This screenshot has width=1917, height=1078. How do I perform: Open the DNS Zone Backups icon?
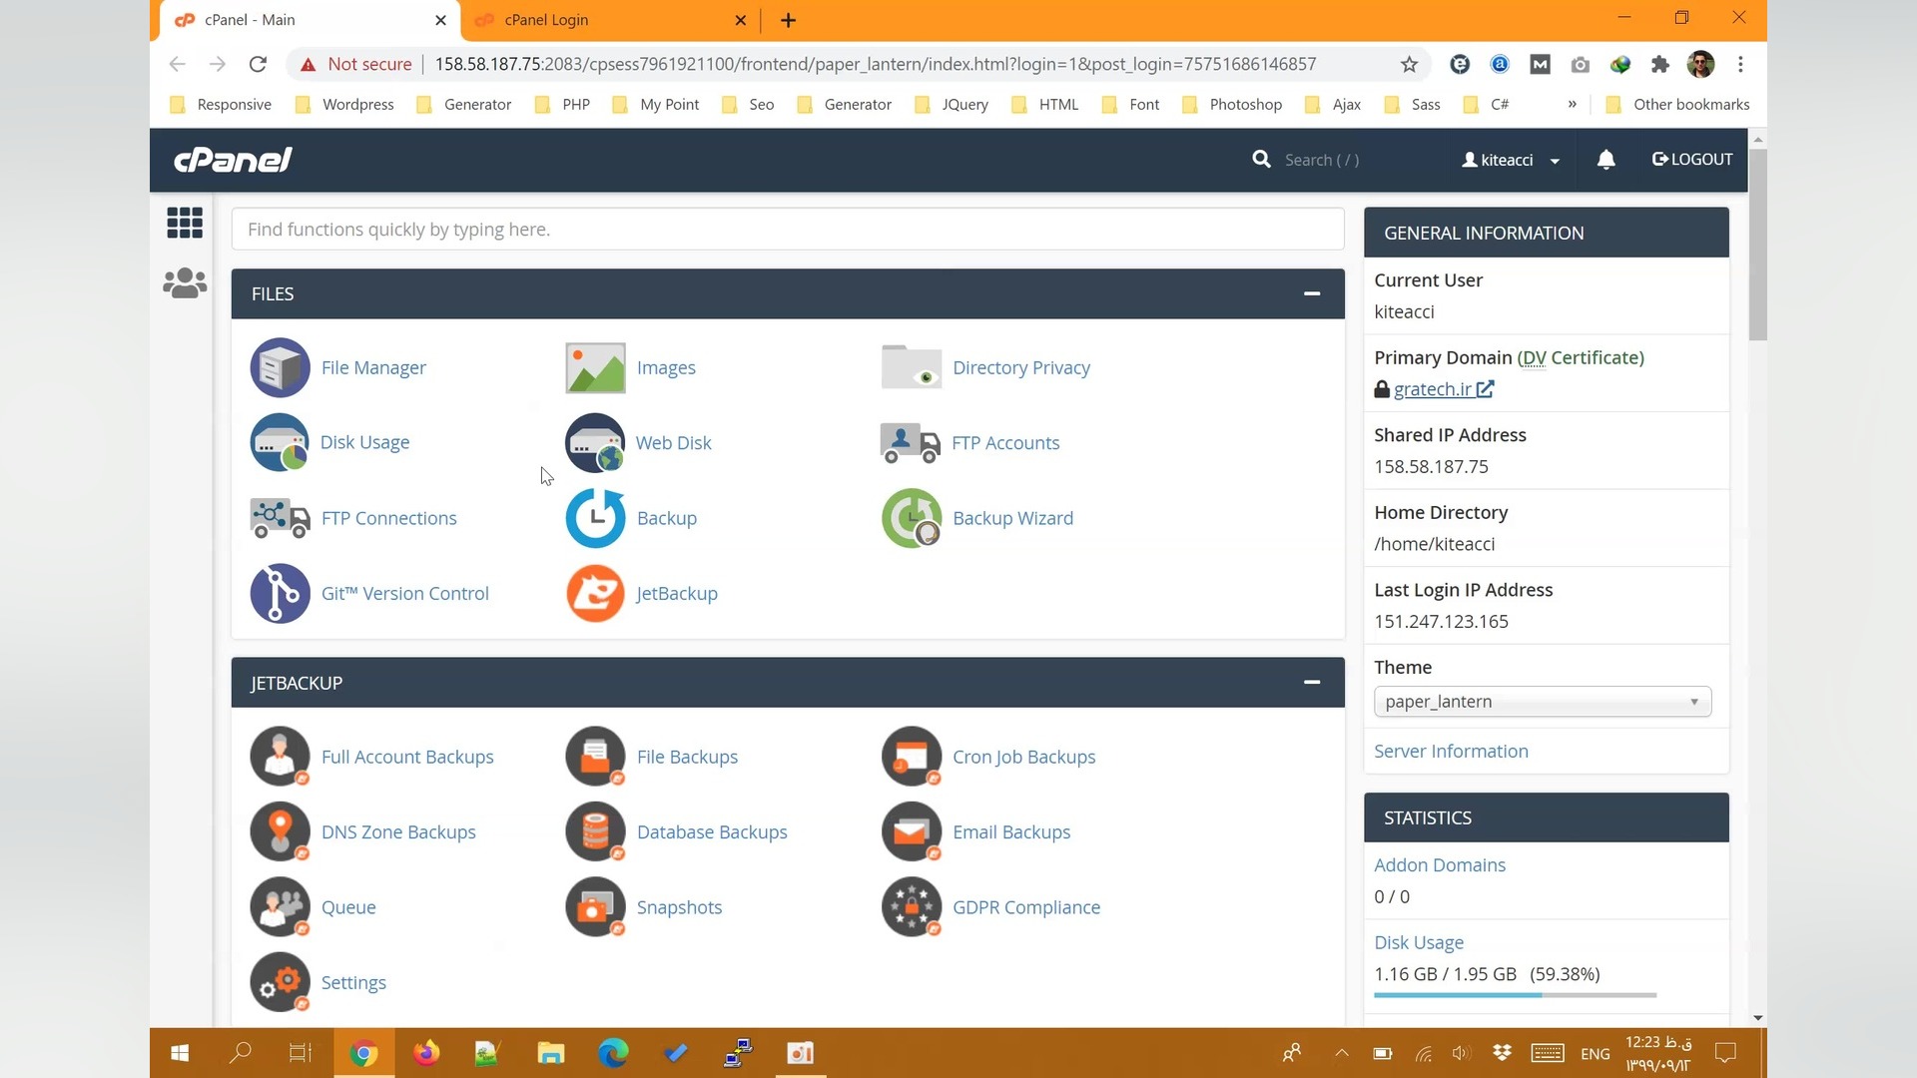tap(280, 831)
